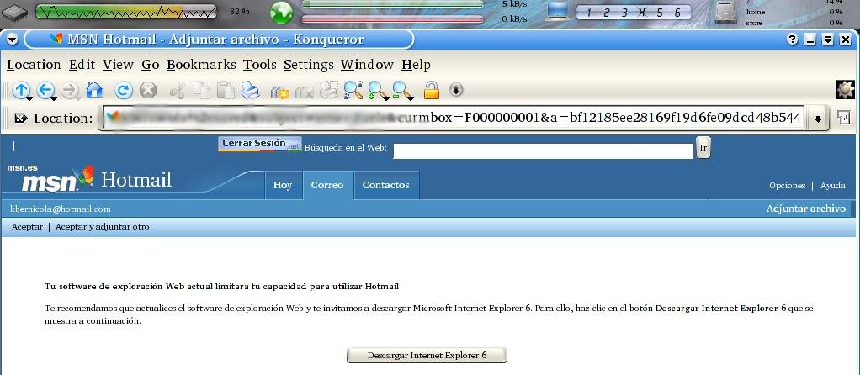
Task: Click the CPU usage graph bar in panel
Action: pos(125,11)
